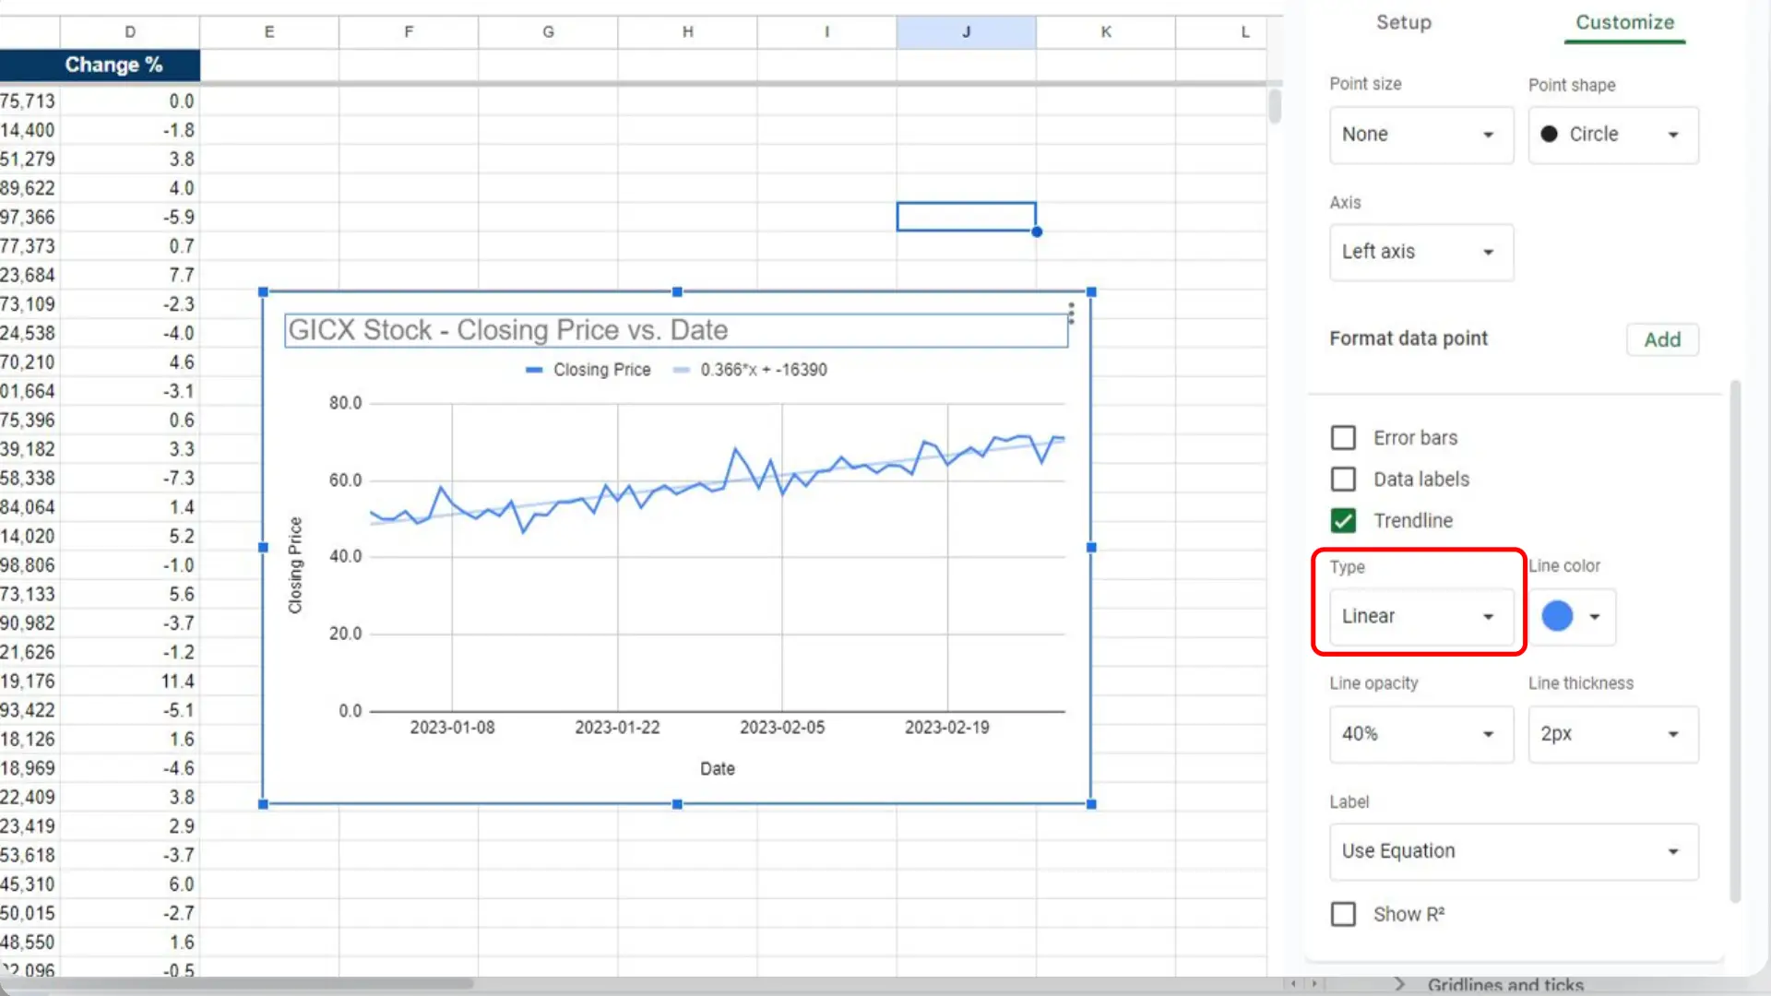
Task: Click the point shape circle icon
Action: (1551, 134)
